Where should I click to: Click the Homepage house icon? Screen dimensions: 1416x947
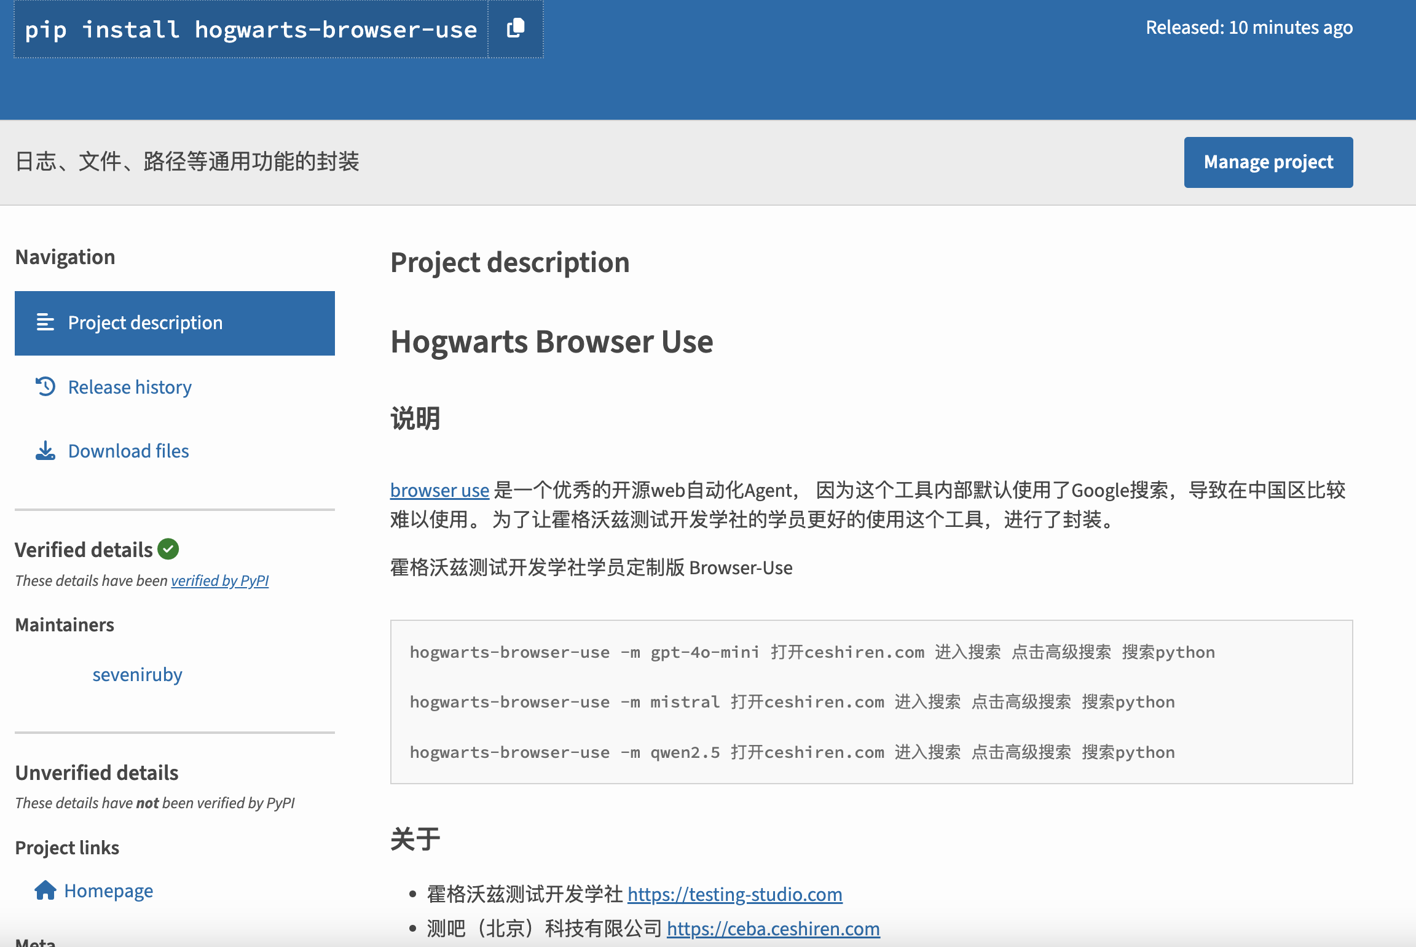(x=45, y=890)
